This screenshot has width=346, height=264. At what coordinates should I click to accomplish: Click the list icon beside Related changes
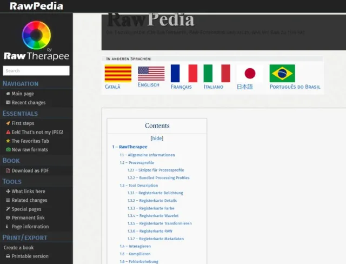tap(8, 200)
